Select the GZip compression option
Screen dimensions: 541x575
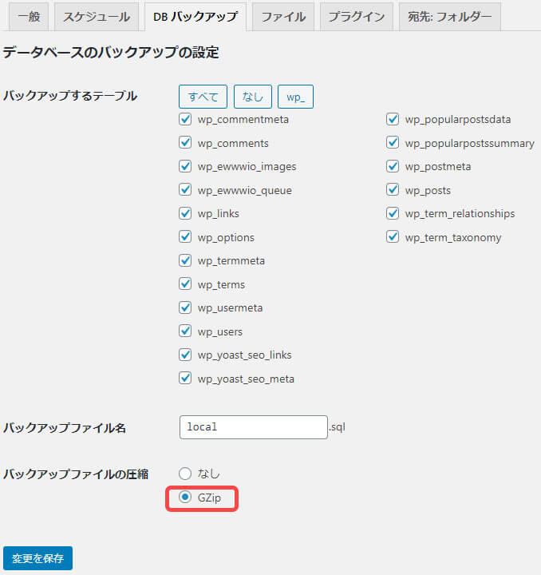[186, 498]
